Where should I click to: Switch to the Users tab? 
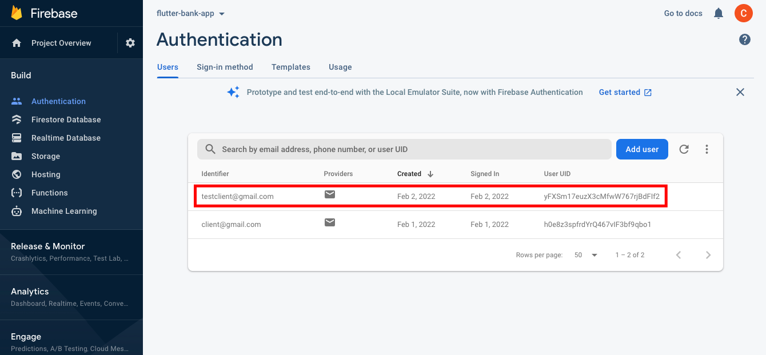167,67
